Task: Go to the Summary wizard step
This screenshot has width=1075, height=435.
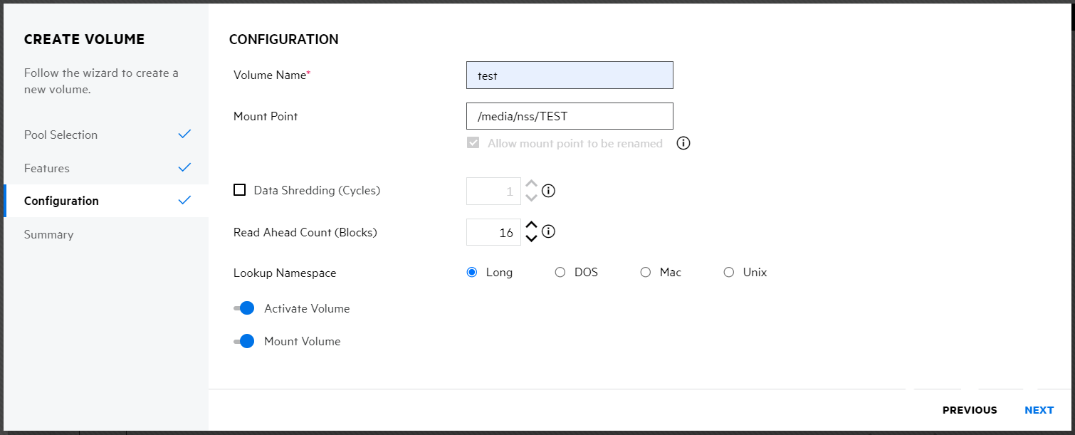Action: pyautogui.click(x=48, y=234)
